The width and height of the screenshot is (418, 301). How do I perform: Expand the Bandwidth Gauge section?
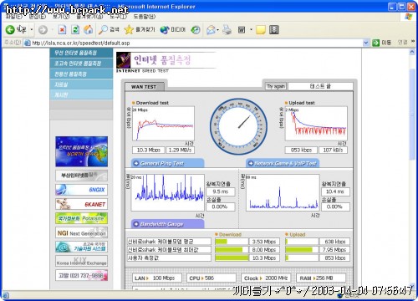167,224
